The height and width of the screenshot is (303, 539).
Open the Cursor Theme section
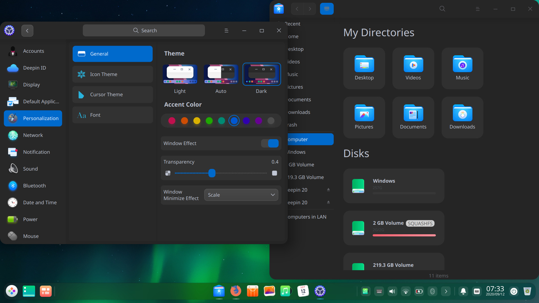(112, 95)
